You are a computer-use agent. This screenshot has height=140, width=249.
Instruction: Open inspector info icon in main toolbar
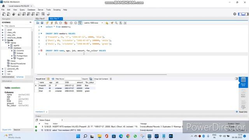tap(14, 14)
